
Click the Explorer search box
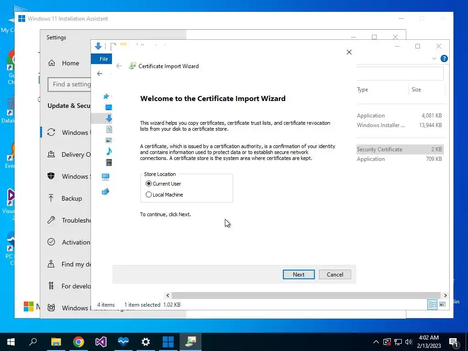400,74
